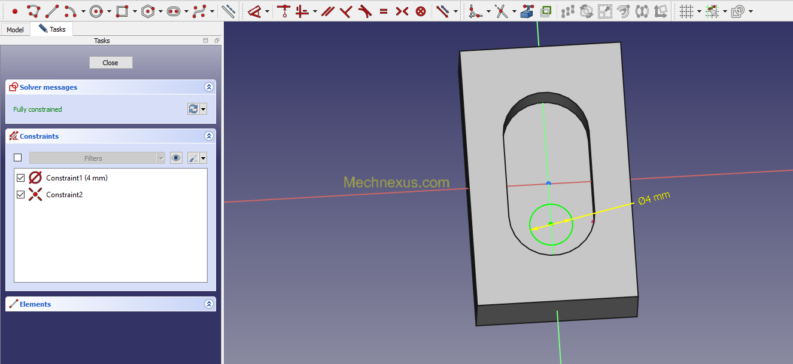This screenshot has height=364, width=793.
Task: Open the B-spline tool dropdown arrow
Action: 212,11
